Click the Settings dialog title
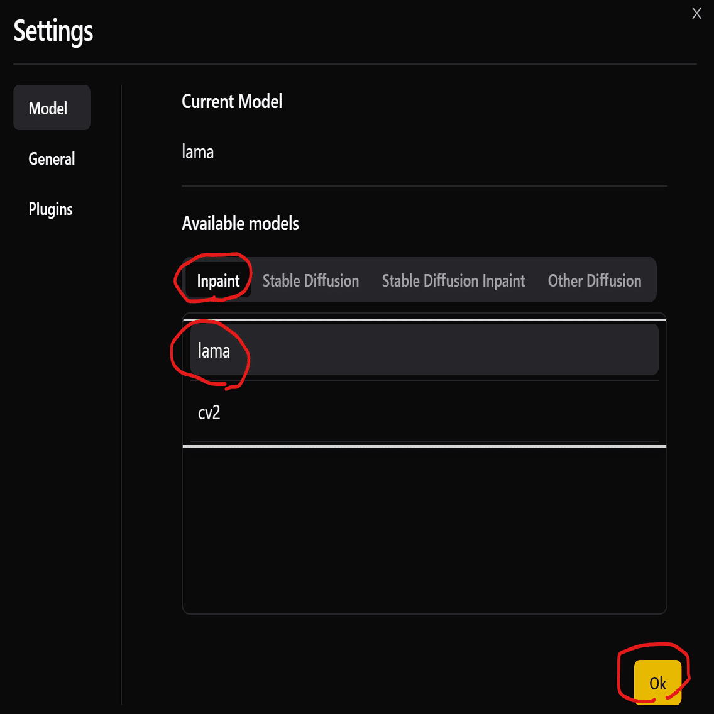Viewport: 714px width, 714px height. (53, 31)
